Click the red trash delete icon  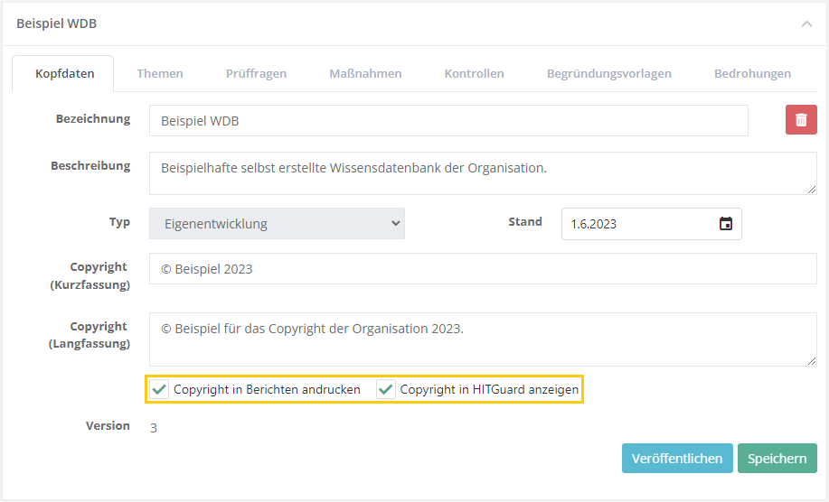[801, 120]
